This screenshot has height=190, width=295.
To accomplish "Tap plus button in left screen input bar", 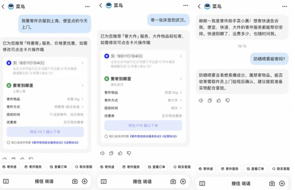I will [85, 181].
